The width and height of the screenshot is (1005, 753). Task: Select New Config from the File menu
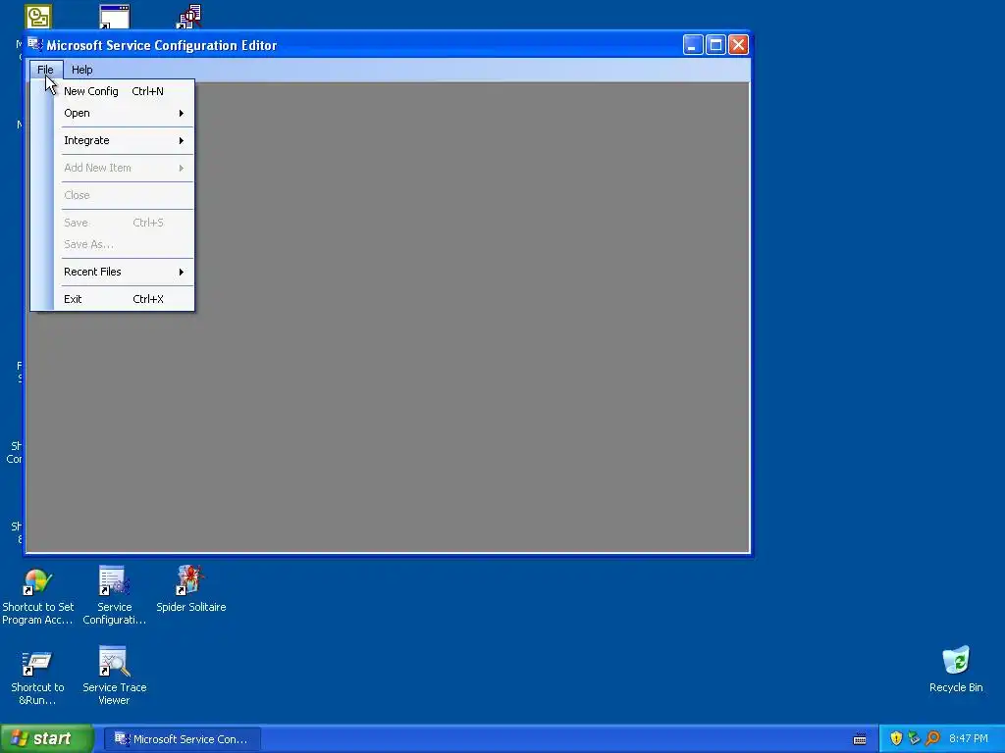113,91
